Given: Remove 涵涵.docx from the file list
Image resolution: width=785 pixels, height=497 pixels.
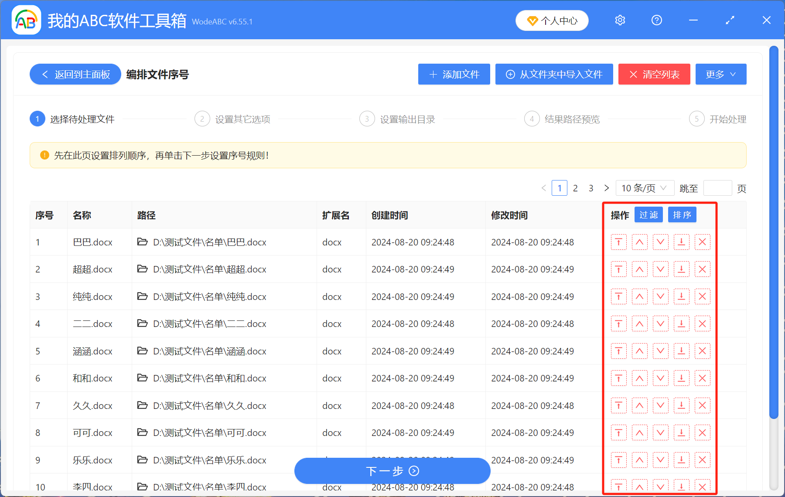Looking at the screenshot, I should pyautogui.click(x=702, y=351).
